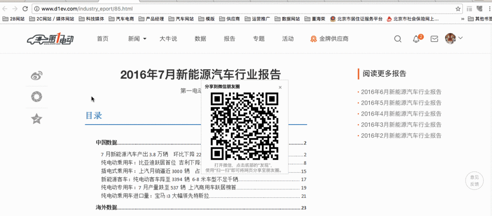The height and width of the screenshot is (216, 492).
Task: Click the address bar URL field
Action: (x=248, y=9)
